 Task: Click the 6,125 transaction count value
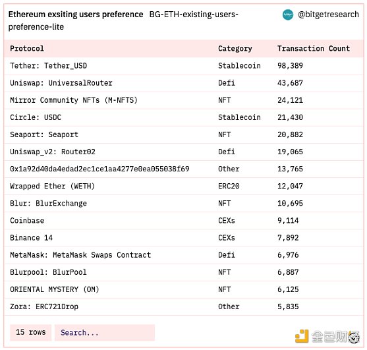(x=288, y=289)
